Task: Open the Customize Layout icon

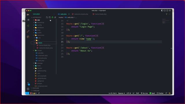Action: tap(170, 10)
